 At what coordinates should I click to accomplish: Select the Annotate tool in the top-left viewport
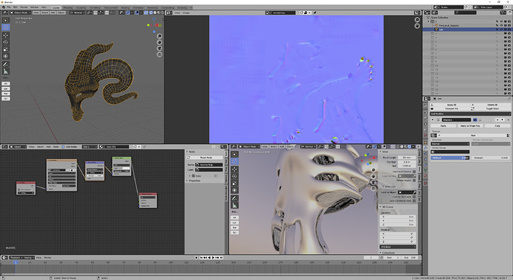(x=5, y=64)
